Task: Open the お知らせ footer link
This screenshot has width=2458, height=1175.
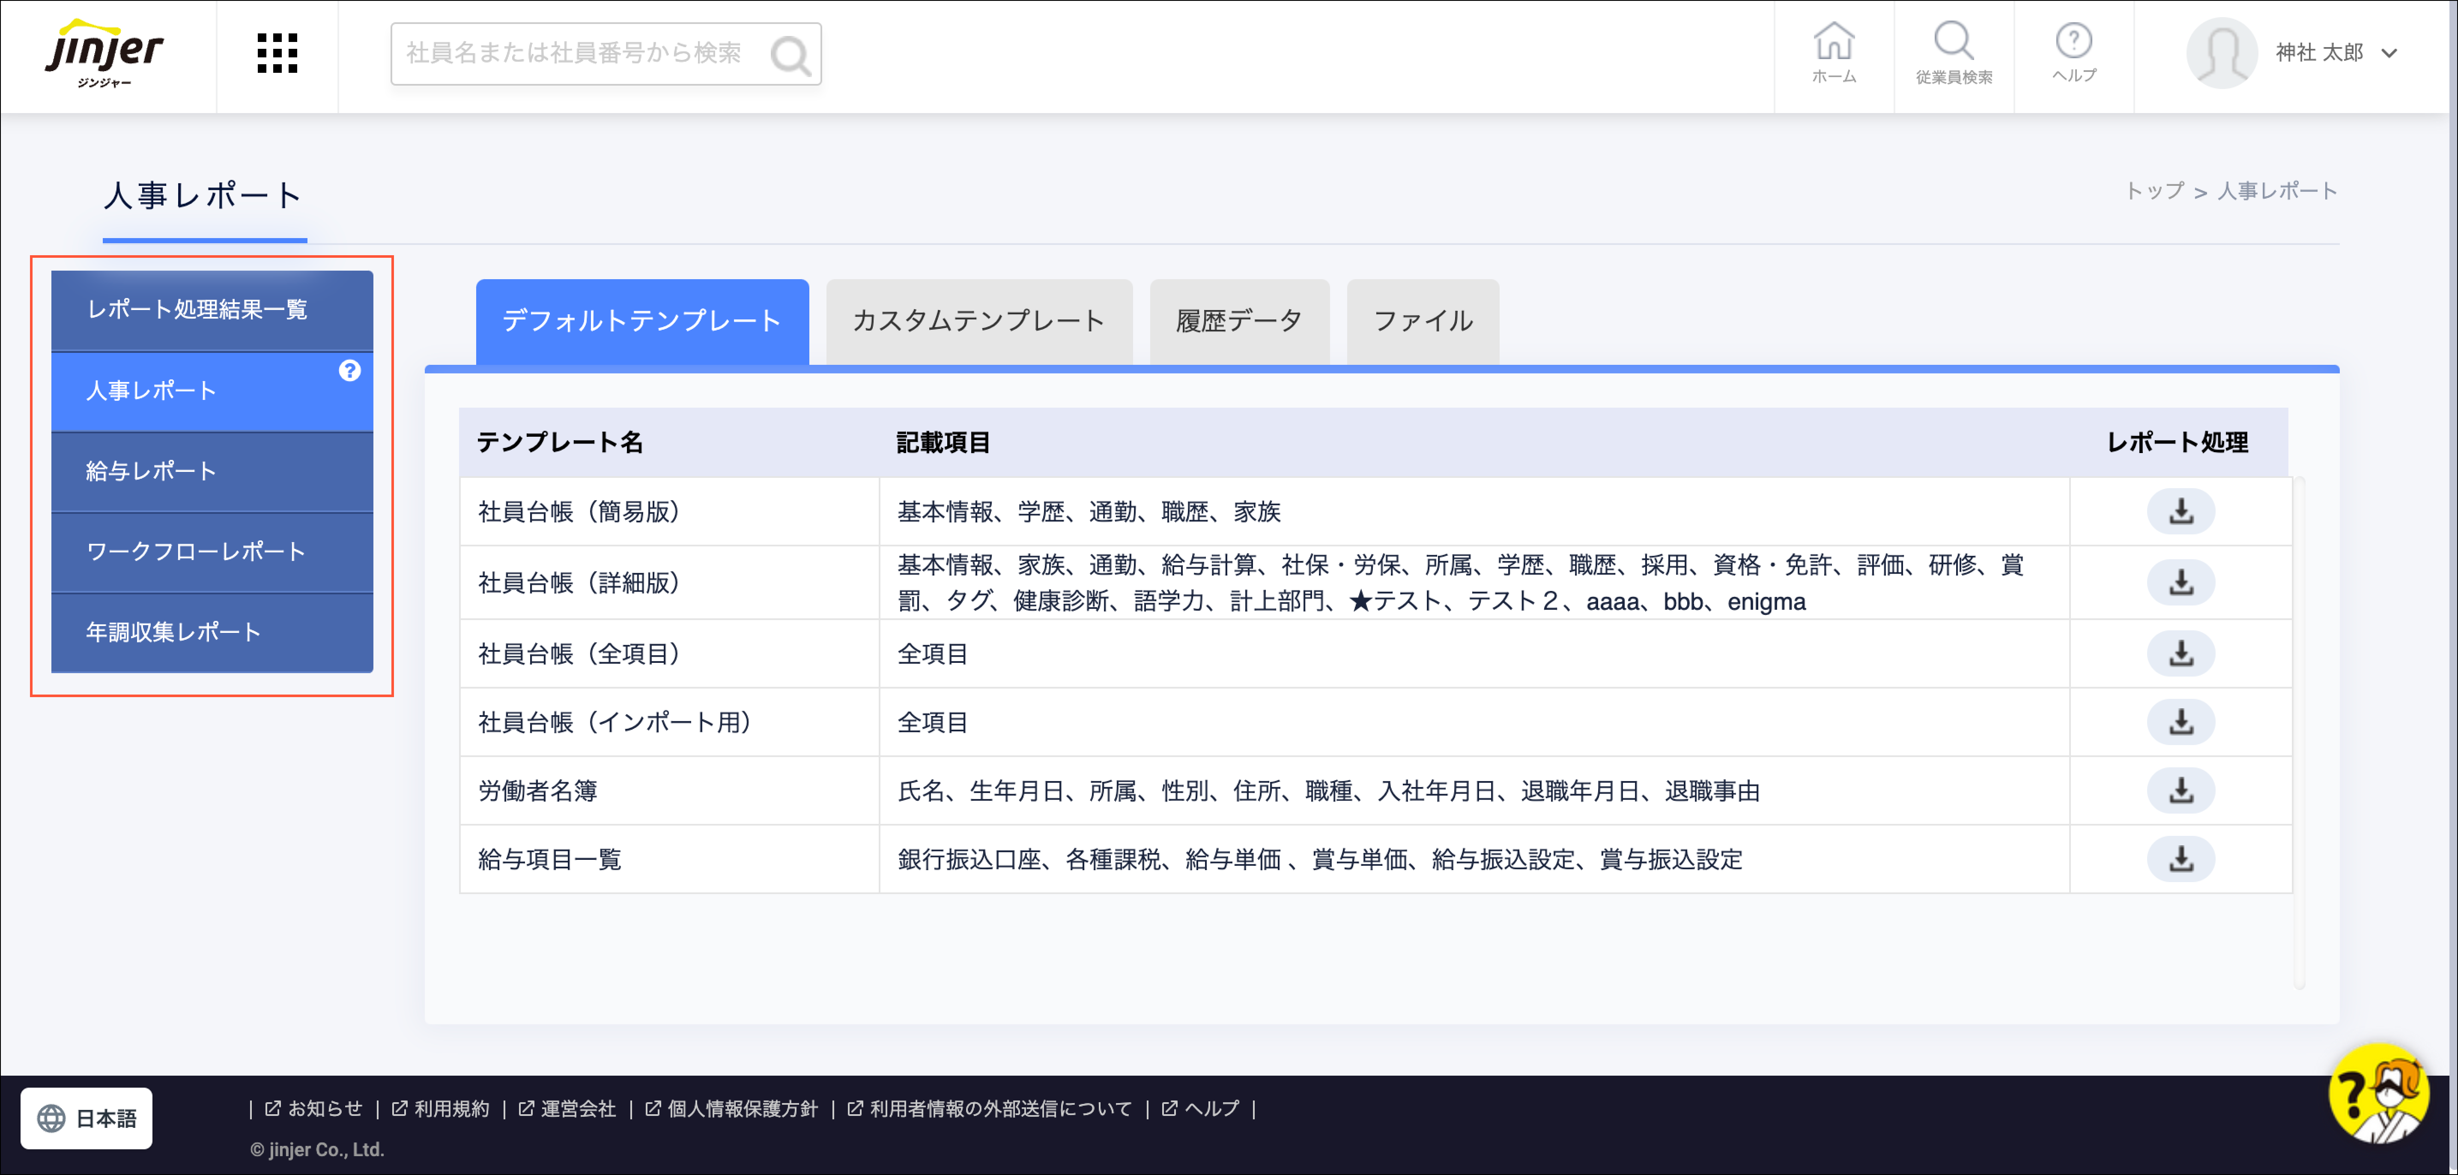Action: coord(314,1108)
